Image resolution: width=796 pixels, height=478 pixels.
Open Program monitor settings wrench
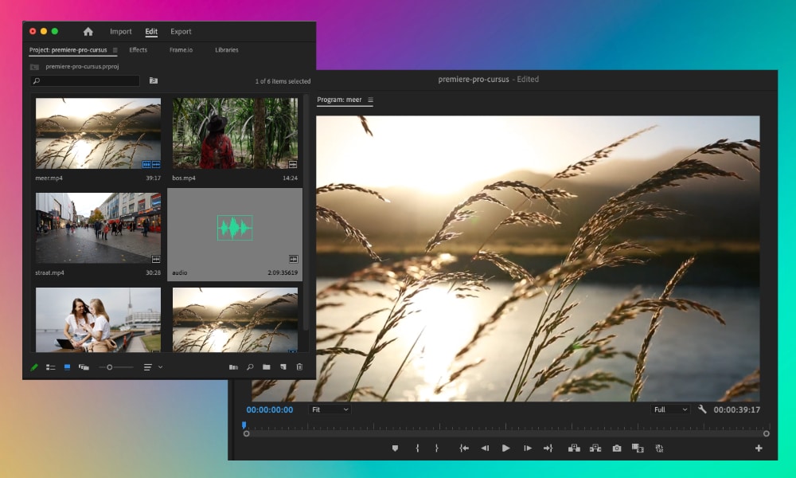click(x=702, y=409)
